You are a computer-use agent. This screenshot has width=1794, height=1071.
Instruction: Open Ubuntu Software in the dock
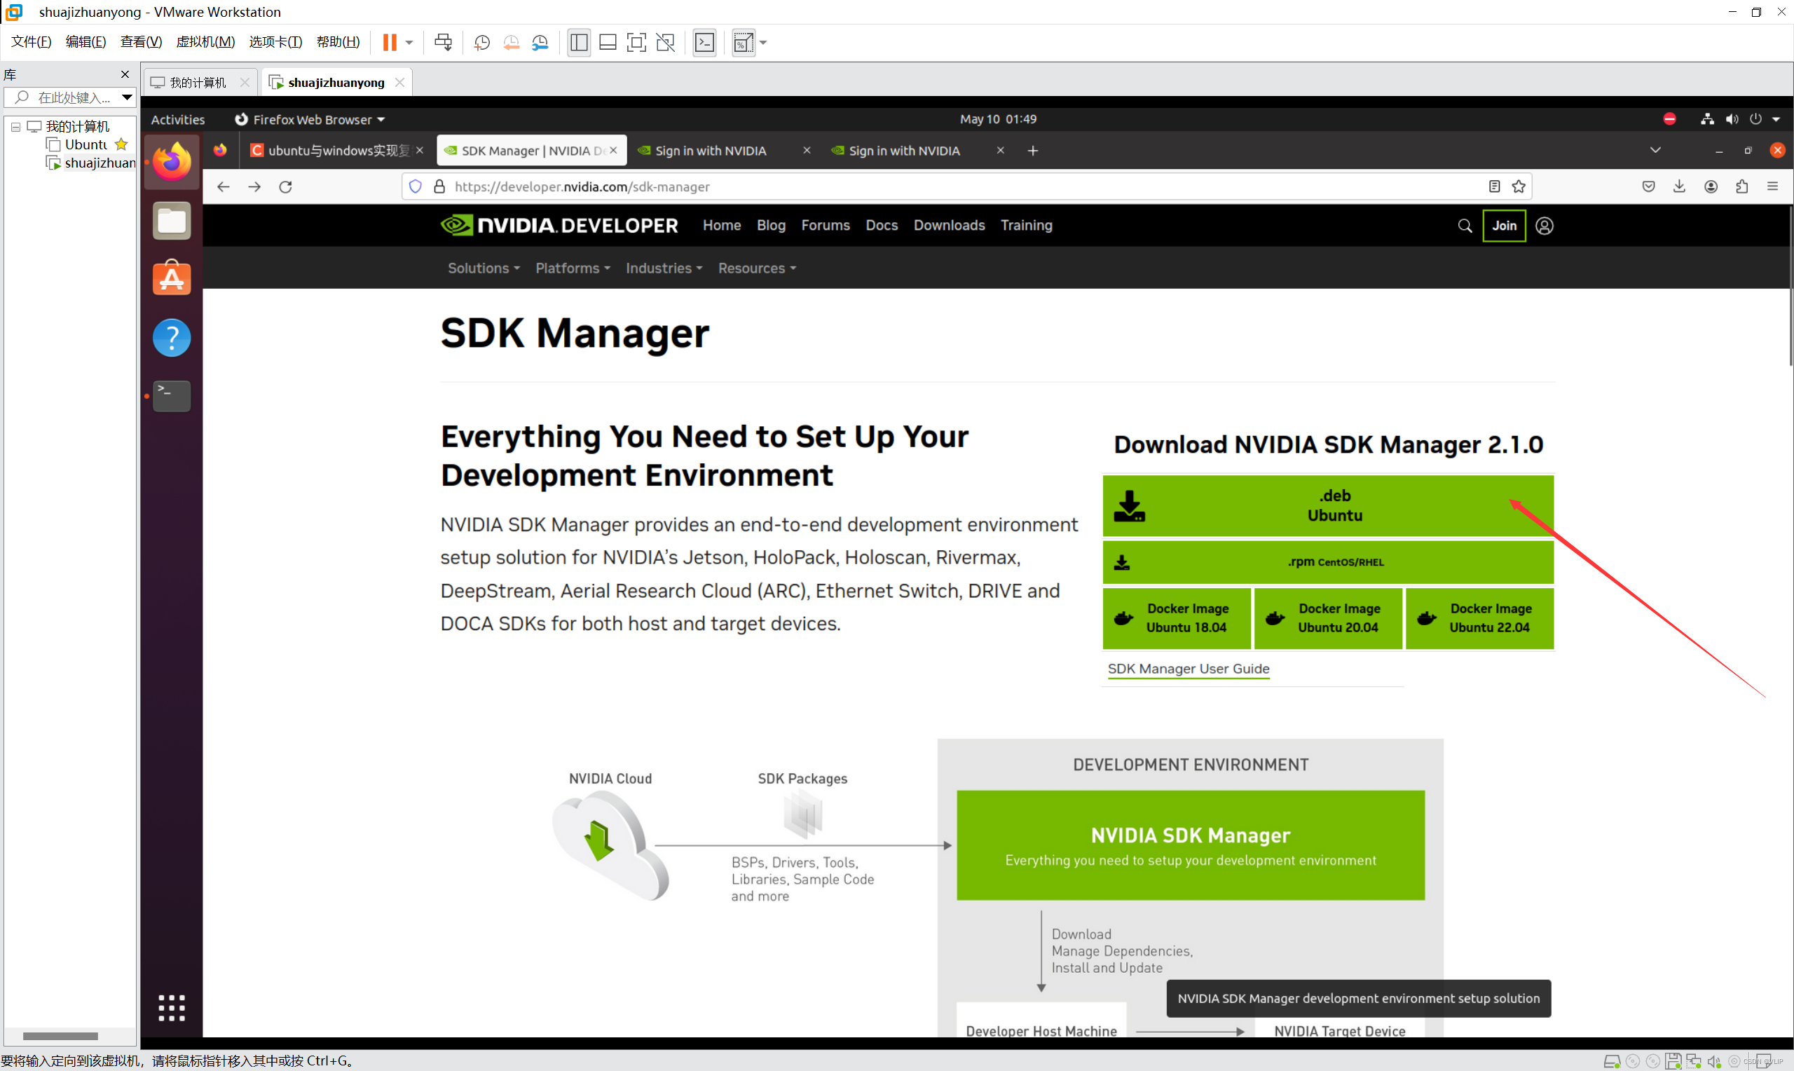(172, 278)
